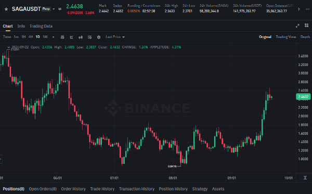Click the current price label 2.4632 on axis
The image size is (312, 194).
[303, 97]
